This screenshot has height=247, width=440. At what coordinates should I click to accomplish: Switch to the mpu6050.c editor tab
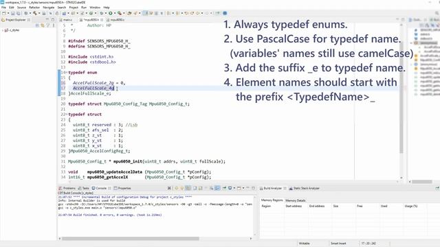click(115, 20)
